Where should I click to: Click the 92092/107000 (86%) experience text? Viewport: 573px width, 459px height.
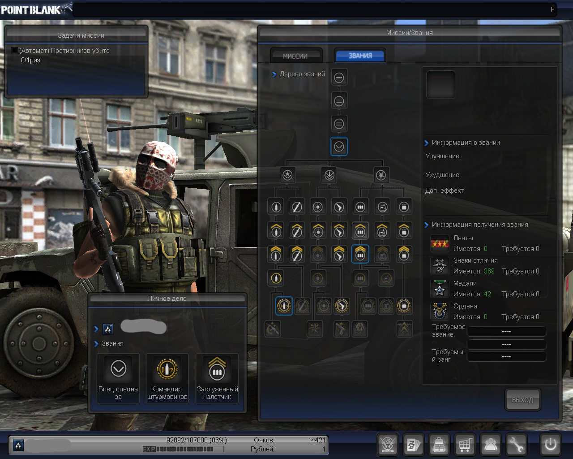[197, 440]
